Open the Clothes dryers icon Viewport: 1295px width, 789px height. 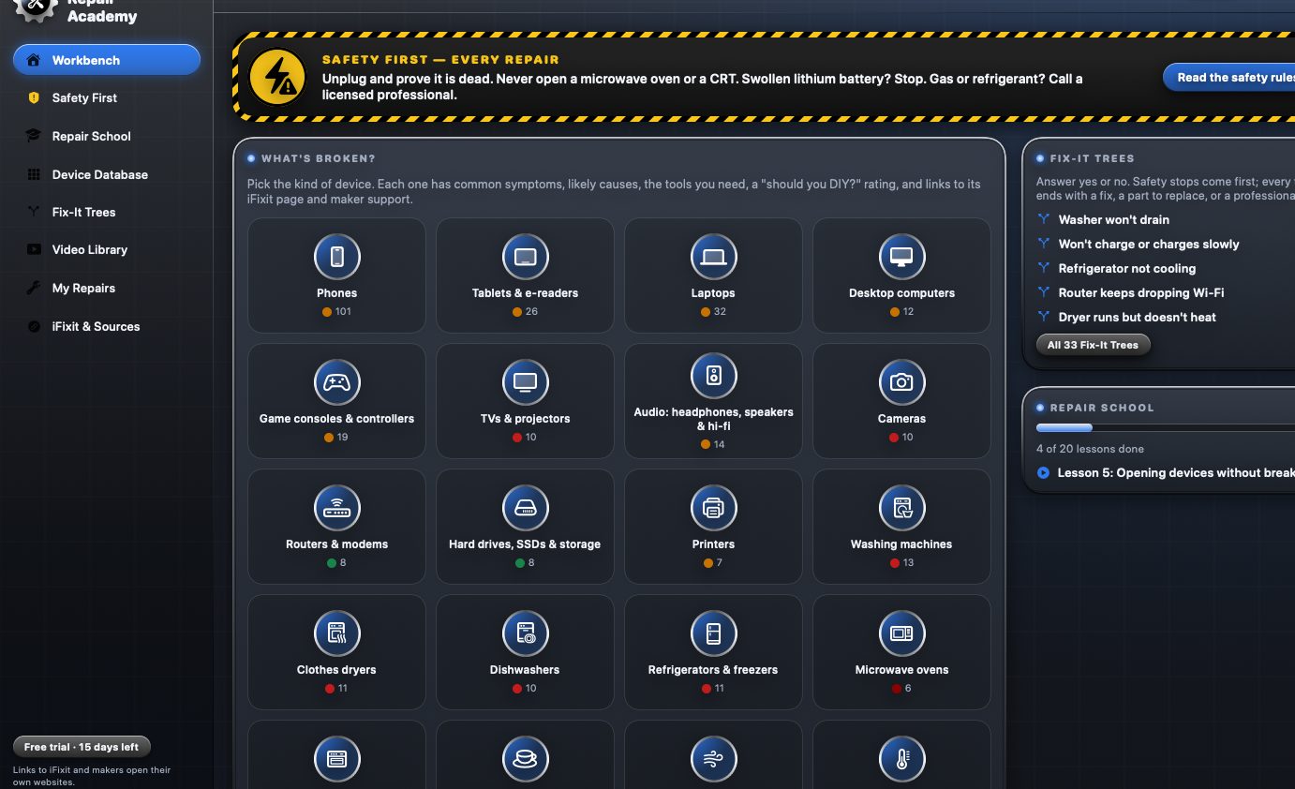337,633
